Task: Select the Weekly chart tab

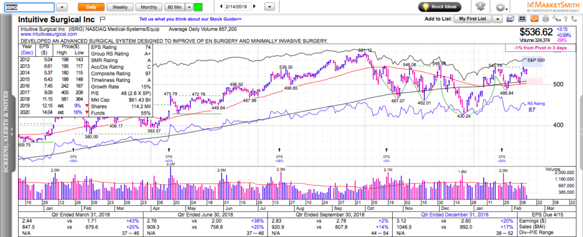Action: (x=120, y=7)
